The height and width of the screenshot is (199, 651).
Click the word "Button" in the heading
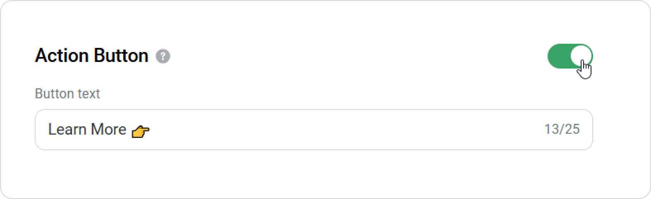[121, 56]
